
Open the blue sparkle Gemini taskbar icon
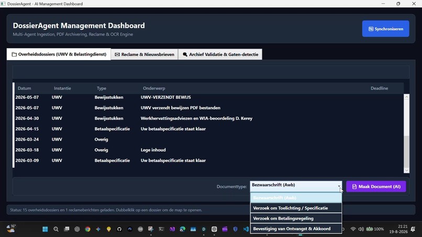coord(98,229)
